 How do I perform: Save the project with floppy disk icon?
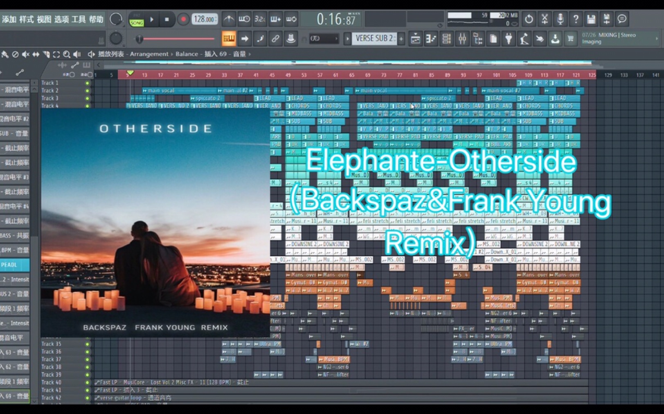point(591,19)
